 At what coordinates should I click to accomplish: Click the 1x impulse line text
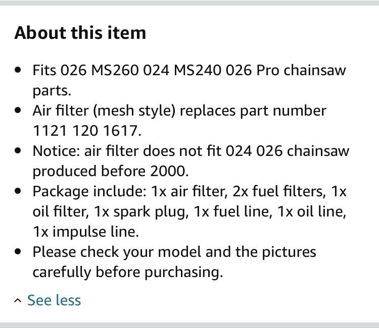click(86, 232)
